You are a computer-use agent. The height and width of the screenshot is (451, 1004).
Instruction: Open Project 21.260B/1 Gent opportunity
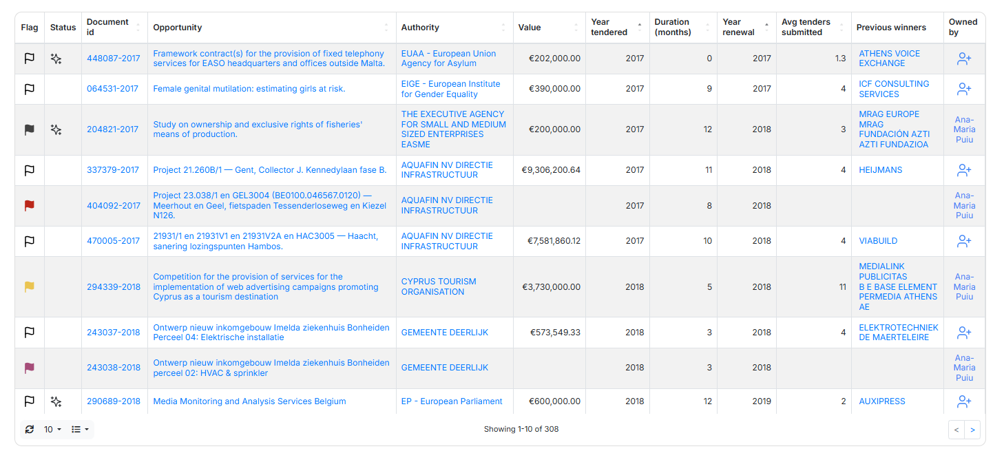(270, 170)
